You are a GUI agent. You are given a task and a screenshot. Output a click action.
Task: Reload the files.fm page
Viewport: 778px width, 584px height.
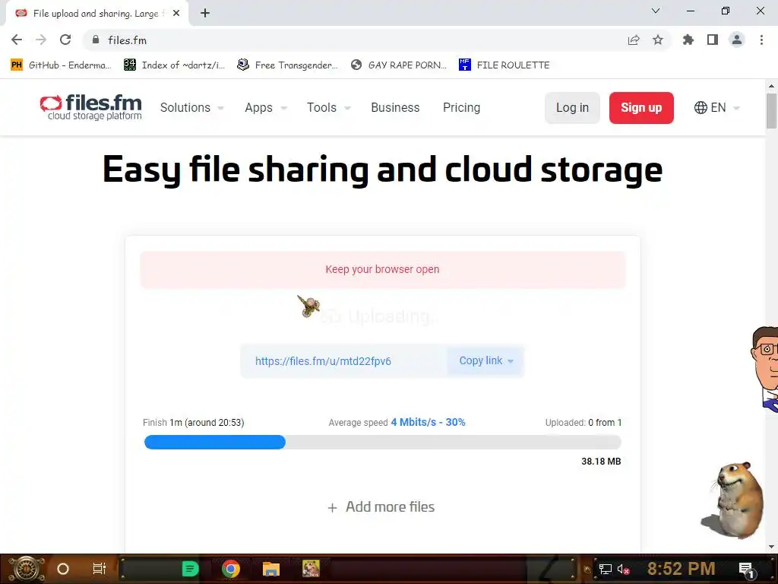[65, 40]
